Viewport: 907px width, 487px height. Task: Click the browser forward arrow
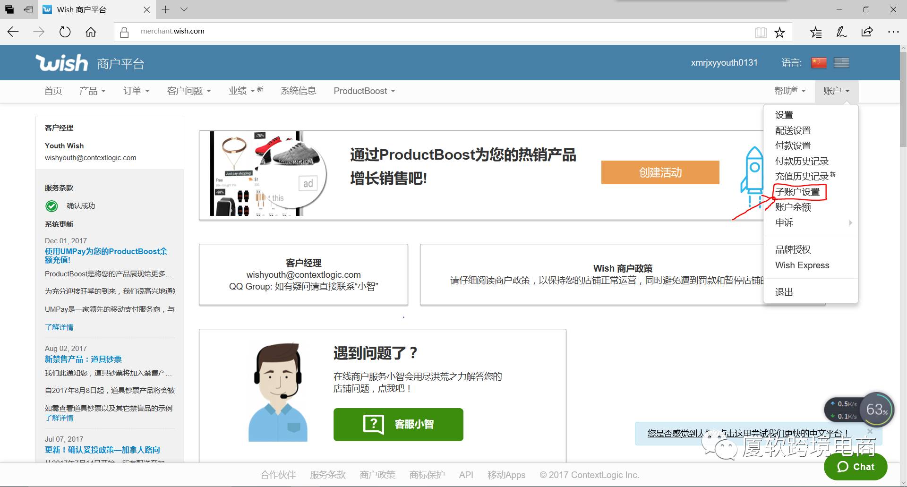[x=39, y=32]
